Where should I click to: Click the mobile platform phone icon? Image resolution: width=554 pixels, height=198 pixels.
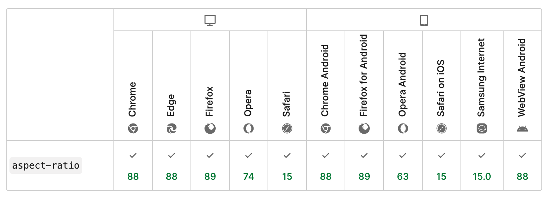424,20
